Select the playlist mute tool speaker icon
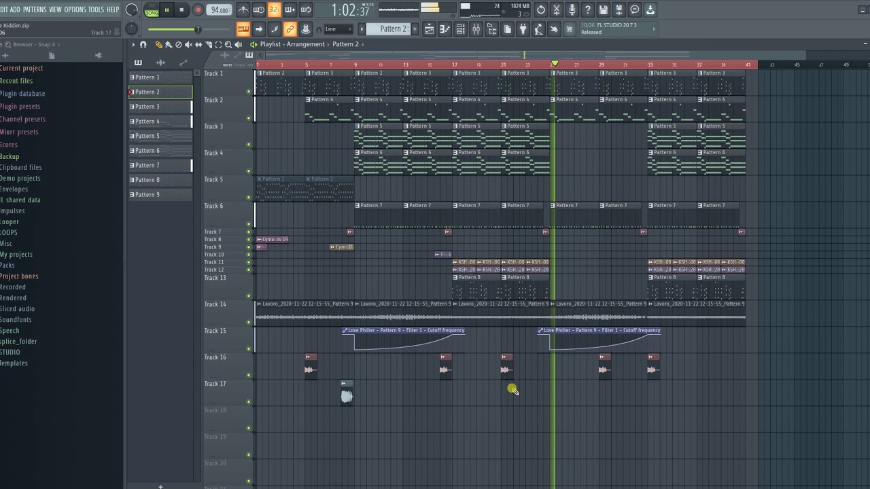Screen dimensions: 870x489 tap(188, 44)
